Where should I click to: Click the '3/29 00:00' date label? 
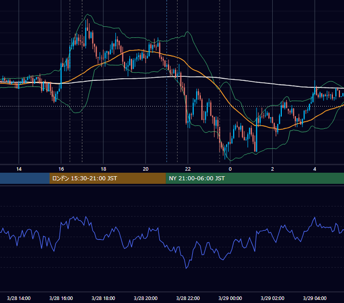[230, 298]
